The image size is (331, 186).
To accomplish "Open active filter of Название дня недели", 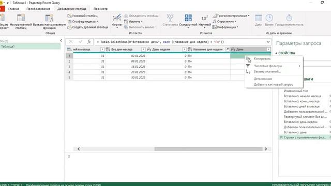I will click(228, 50).
